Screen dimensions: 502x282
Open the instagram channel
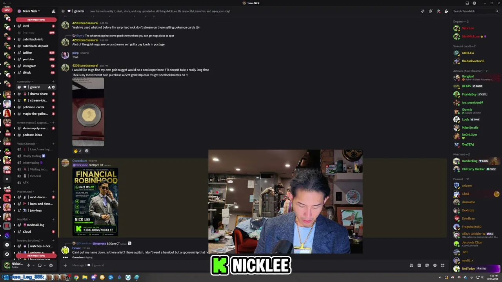pyautogui.click(x=35, y=66)
